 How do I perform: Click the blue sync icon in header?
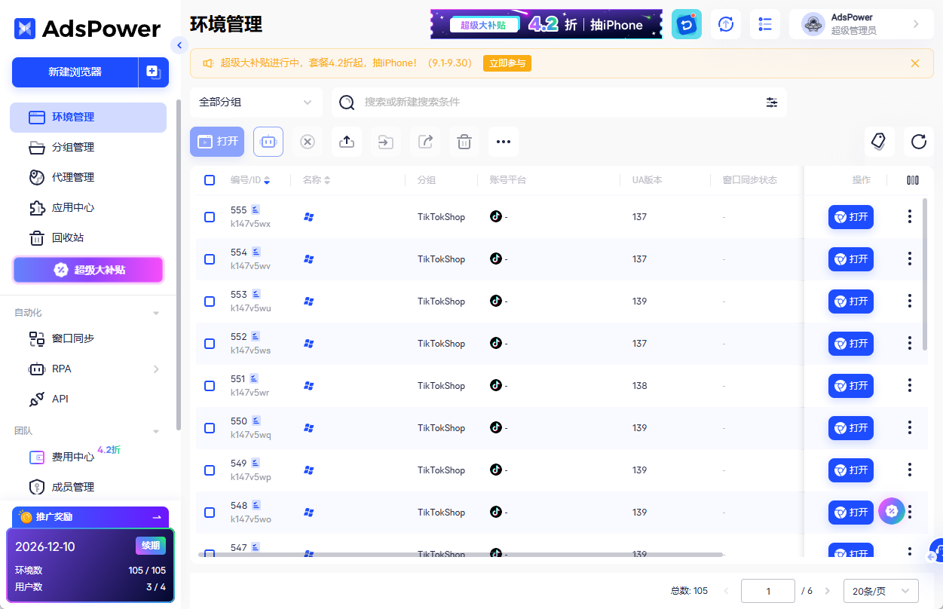tap(687, 24)
